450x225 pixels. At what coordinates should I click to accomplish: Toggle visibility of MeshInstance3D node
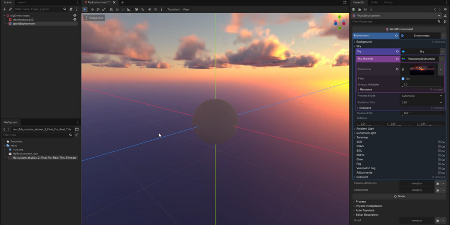75,19
